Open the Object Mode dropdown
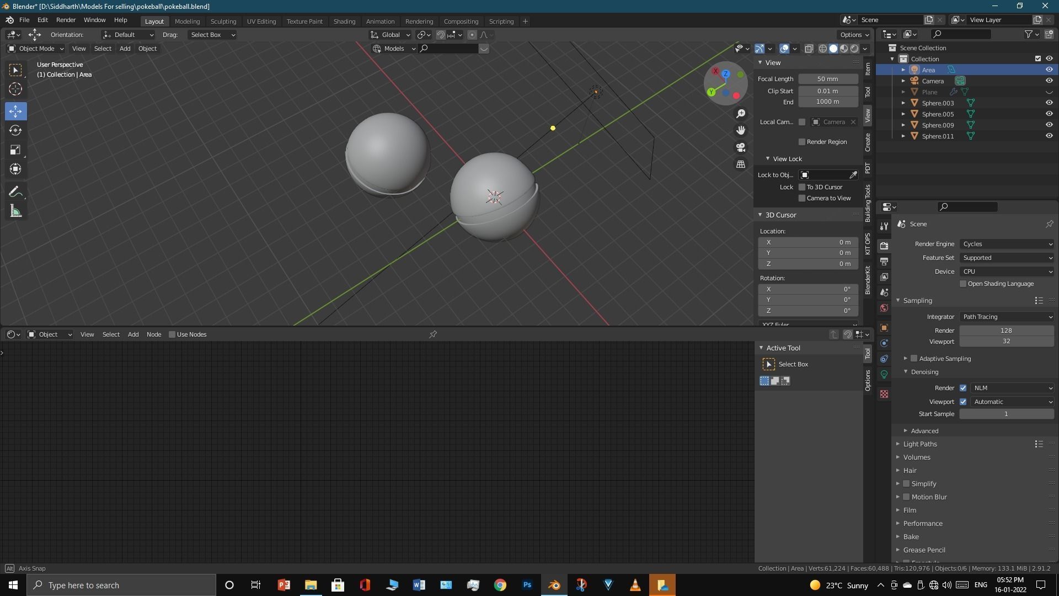The height and width of the screenshot is (596, 1059). point(35,49)
